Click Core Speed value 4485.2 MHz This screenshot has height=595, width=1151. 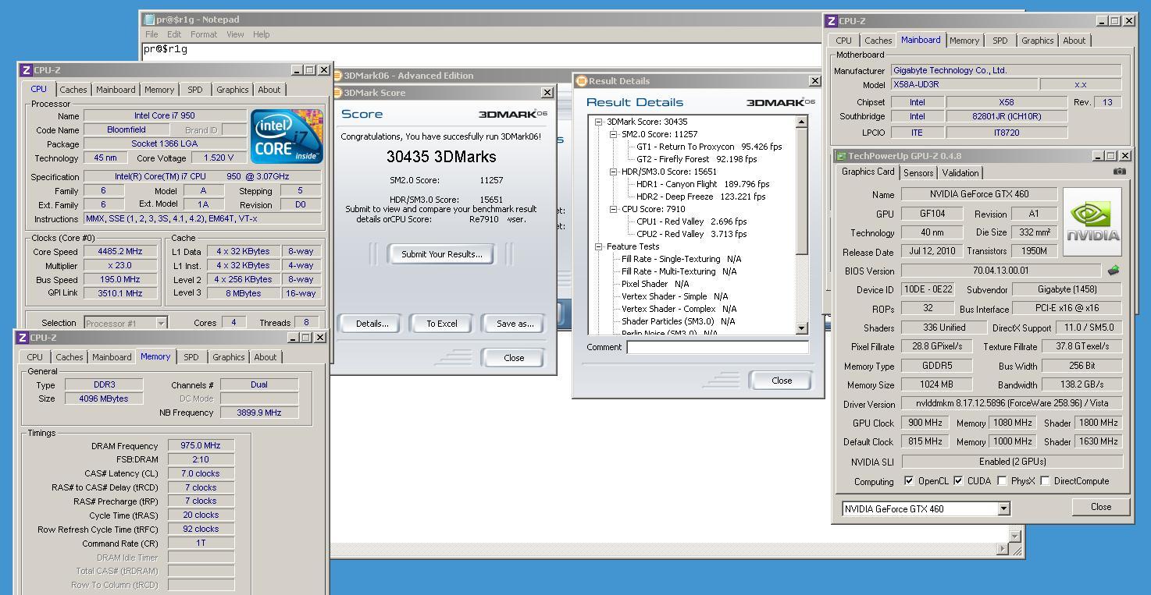[119, 252]
